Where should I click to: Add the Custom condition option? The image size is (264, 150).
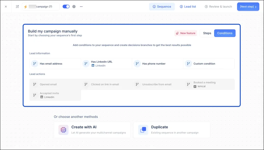pos(209,64)
